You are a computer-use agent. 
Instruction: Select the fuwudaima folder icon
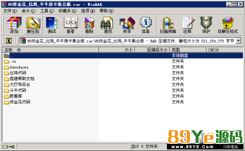tap(6, 67)
